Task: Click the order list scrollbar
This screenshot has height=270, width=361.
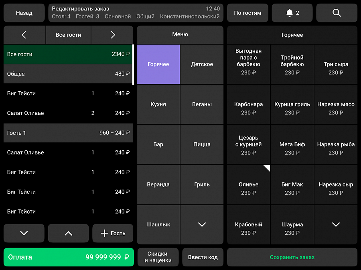Action: 133,65
